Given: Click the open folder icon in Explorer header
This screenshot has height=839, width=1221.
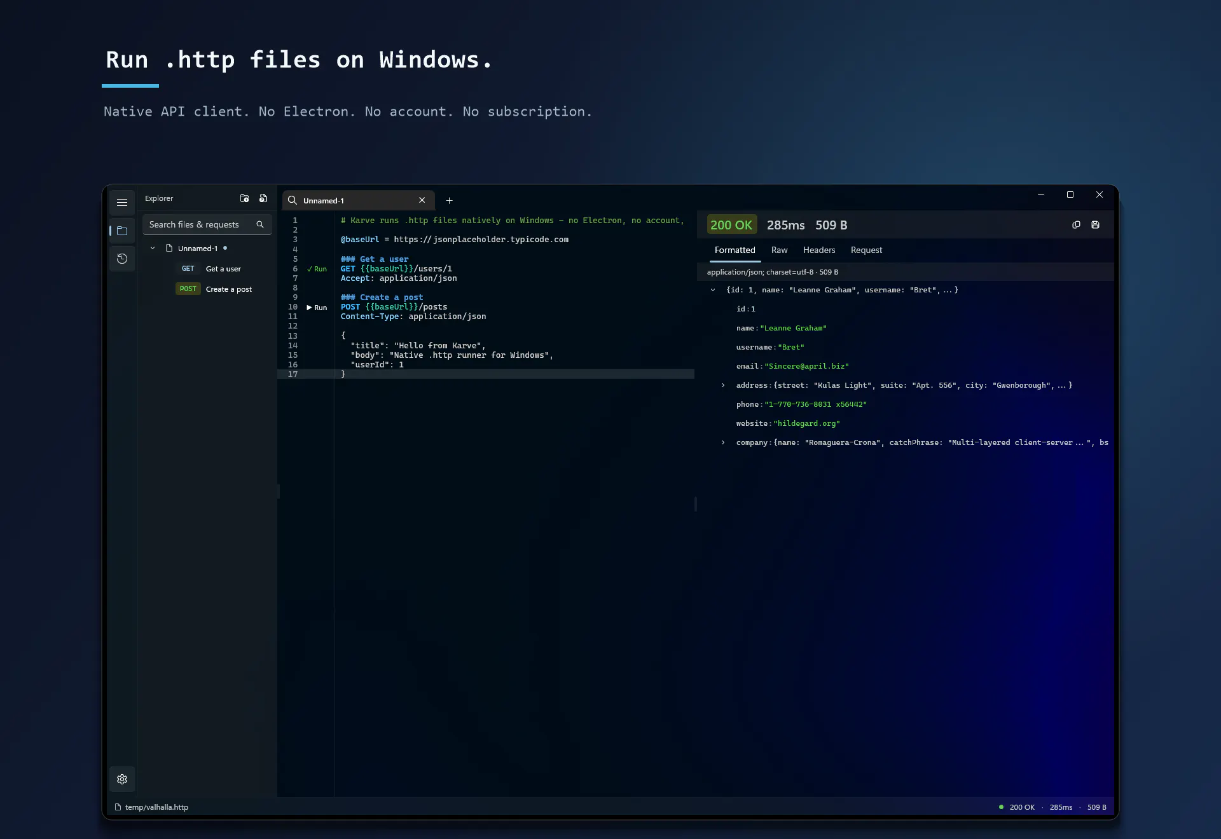Looking at the screenshot, I should [x=244, y=198].
